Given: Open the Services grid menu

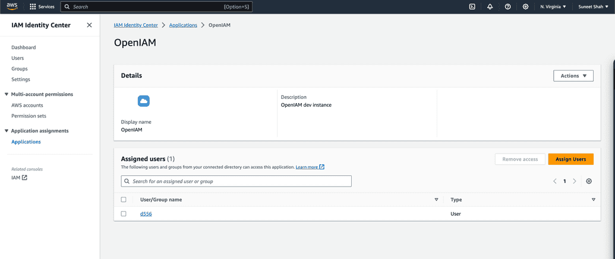Looking at the screenshot, I should coord(33,7).
